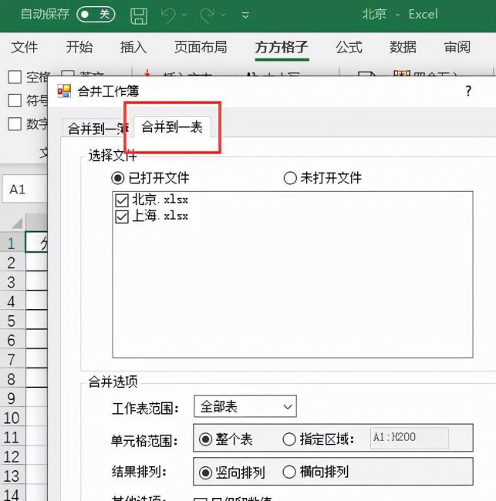Viewport: 496px width, 501px height.
Task: Check the 符号 checkbox in ribbon
Action: [x=15, y=100]
